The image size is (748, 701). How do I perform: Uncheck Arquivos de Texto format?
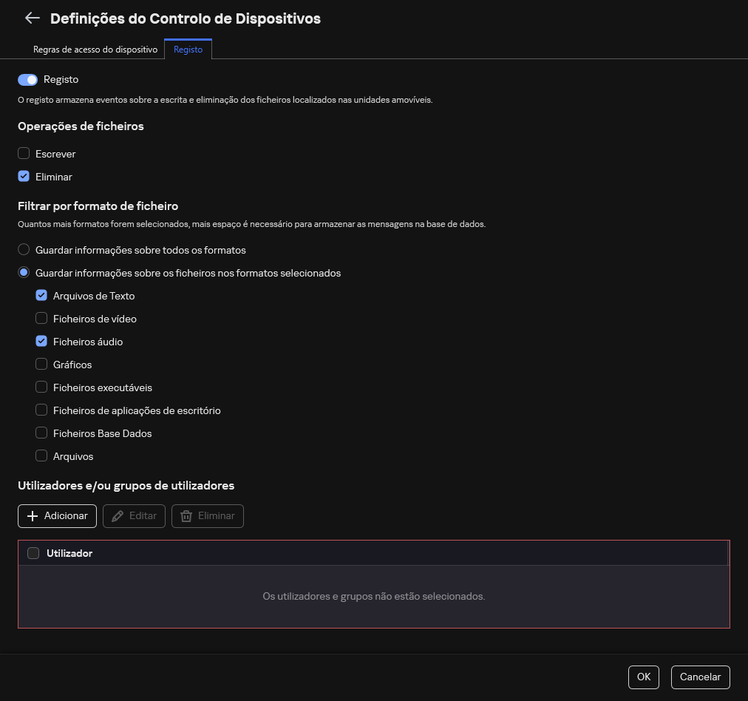pos(41,295)
